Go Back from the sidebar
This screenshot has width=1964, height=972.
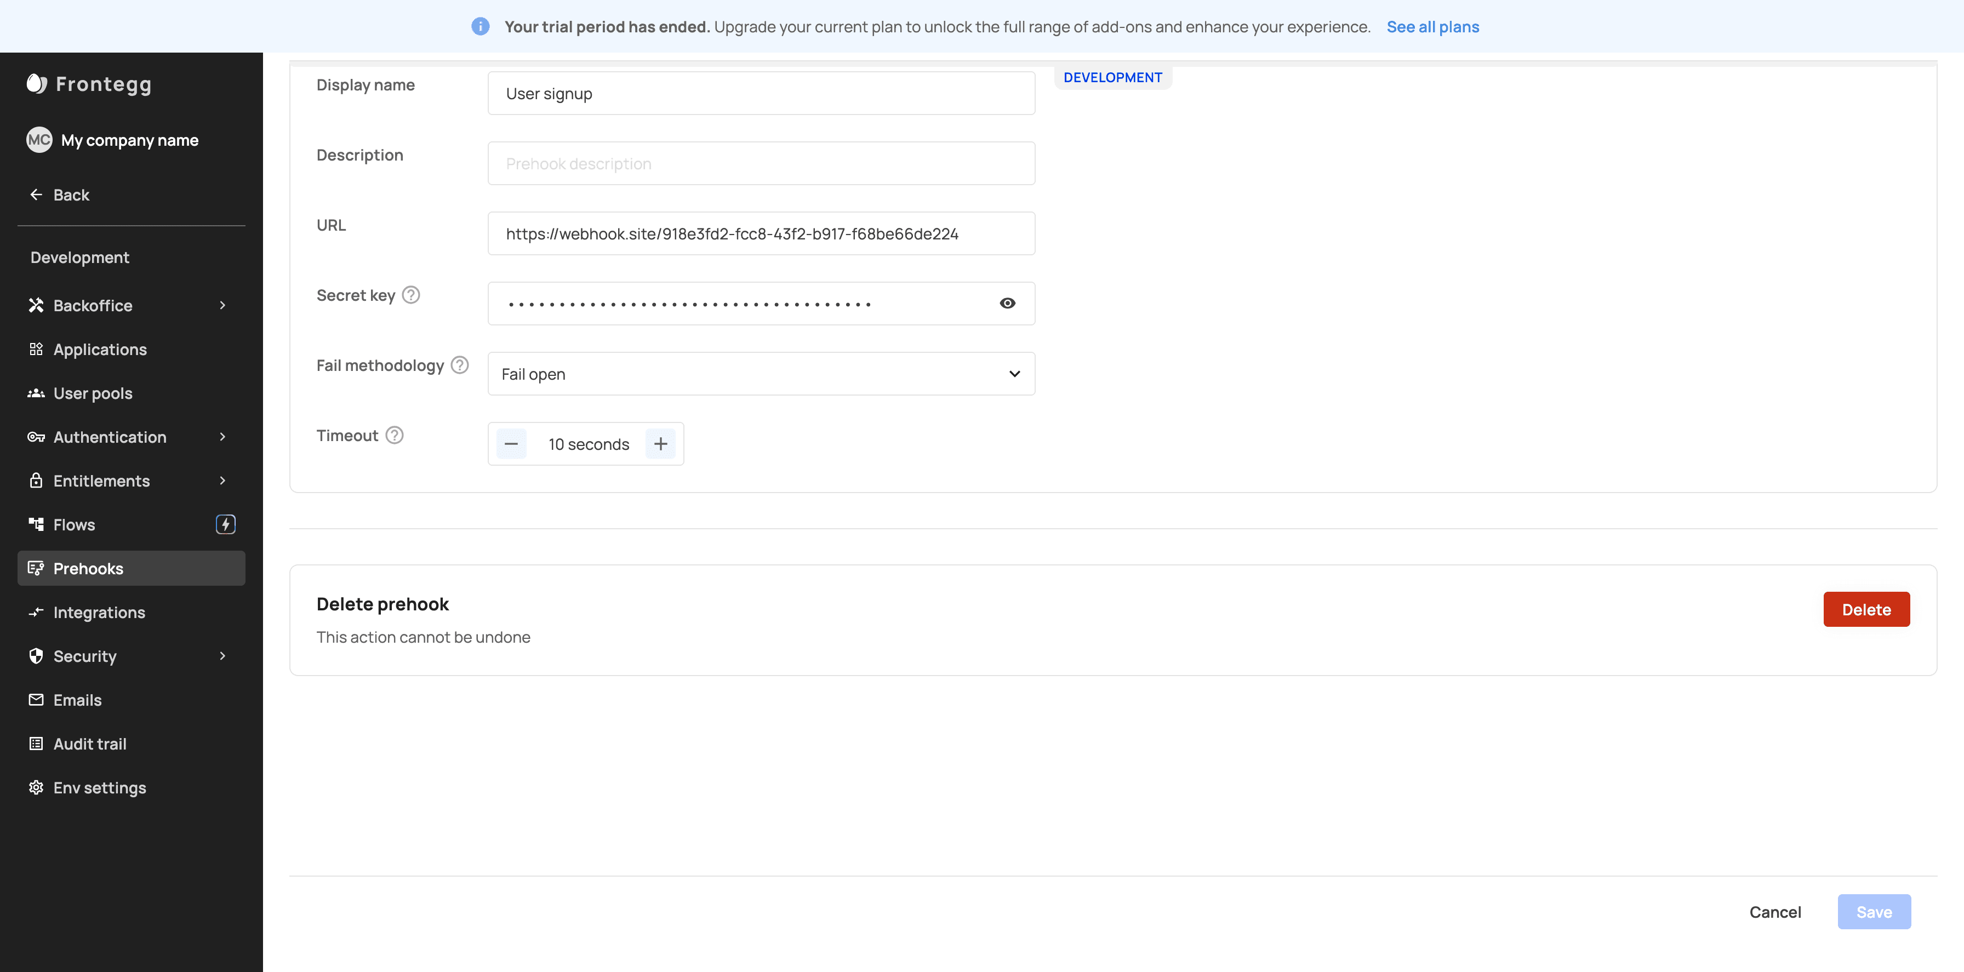[60, 195]
